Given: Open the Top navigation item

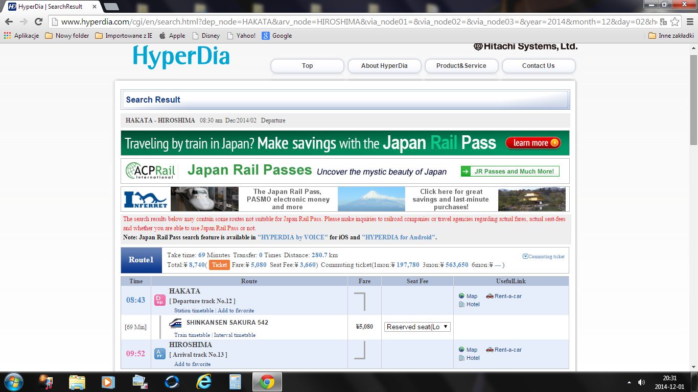Looking at the screenshot, I should click(x=307, y=66).
